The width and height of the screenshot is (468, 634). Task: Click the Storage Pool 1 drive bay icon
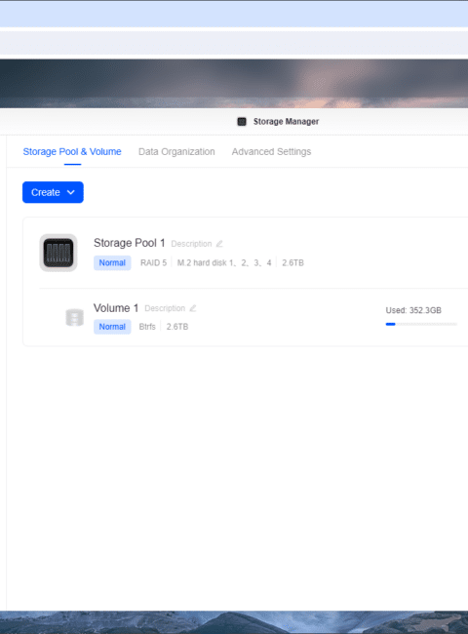click(58, 253)
